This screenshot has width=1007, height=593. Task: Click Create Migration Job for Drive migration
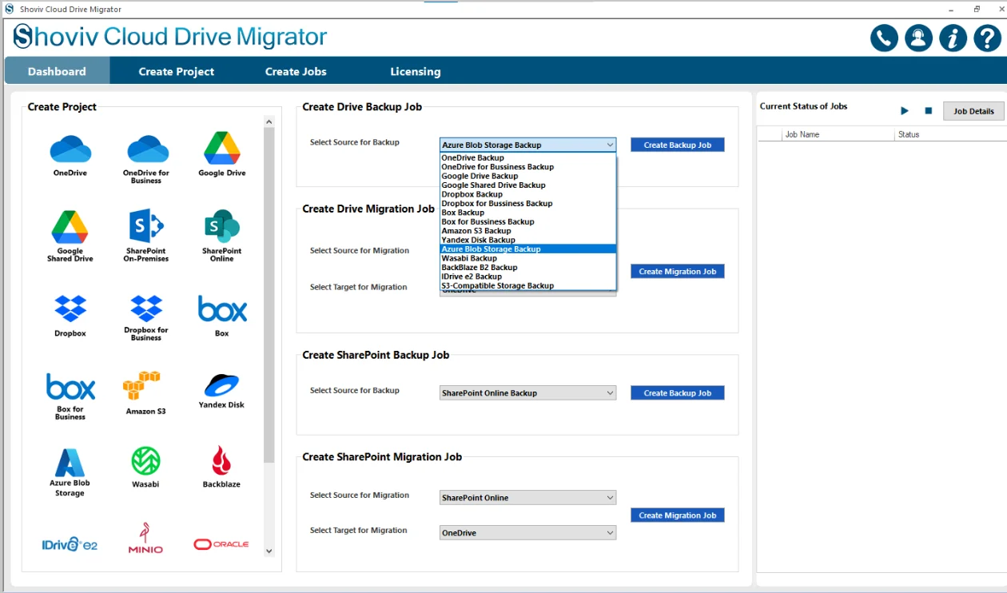point(678,272)
